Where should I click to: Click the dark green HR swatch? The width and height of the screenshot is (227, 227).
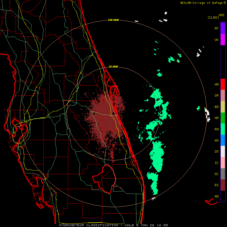click(x=223, y=118)
